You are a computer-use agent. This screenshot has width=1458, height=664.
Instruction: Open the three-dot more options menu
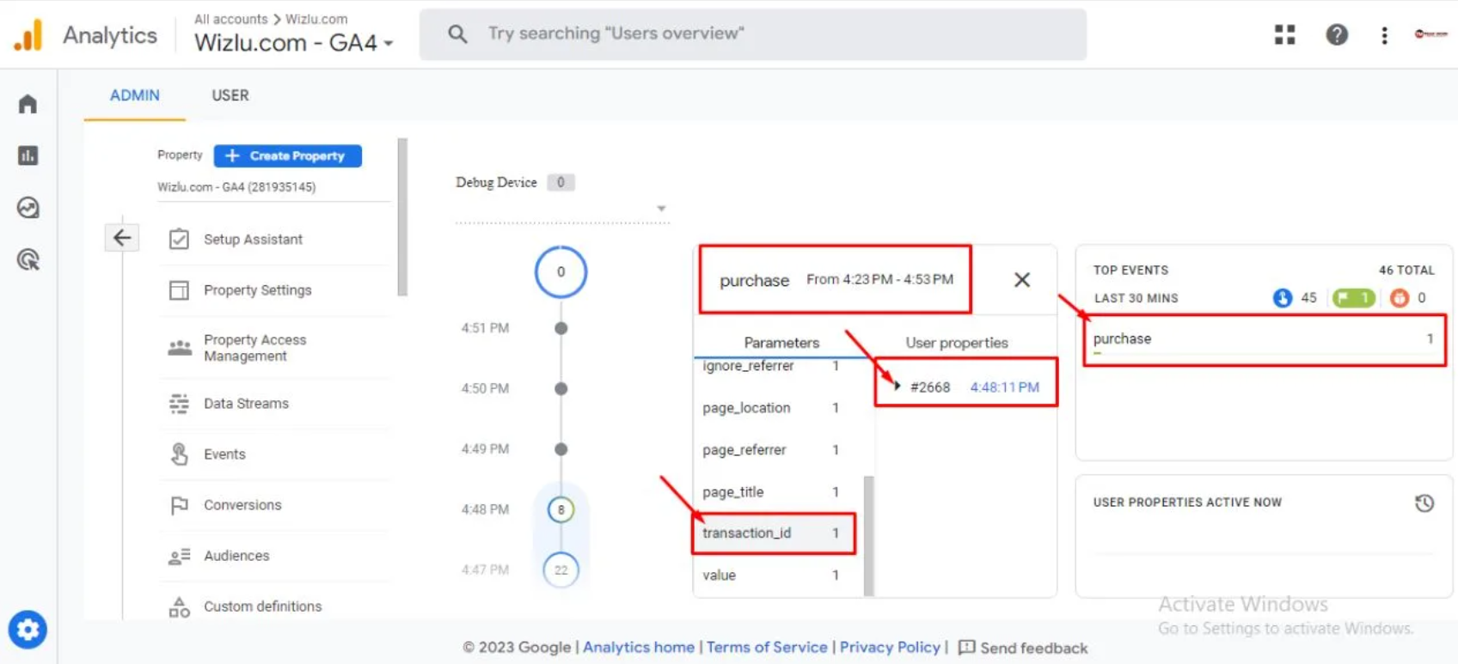1384,35
